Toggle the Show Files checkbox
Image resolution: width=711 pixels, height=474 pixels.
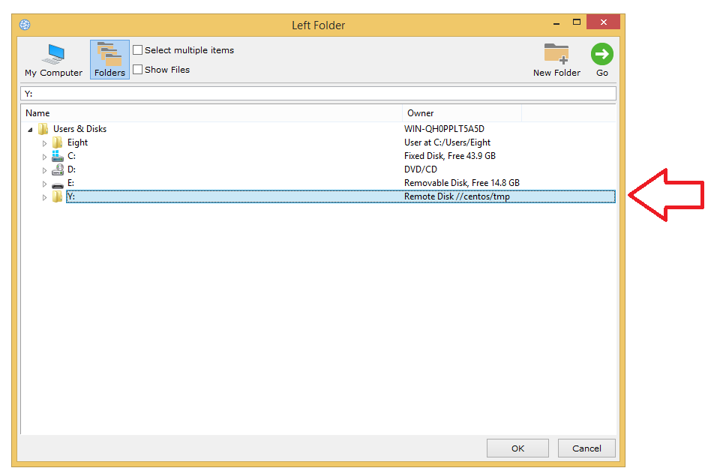tap(138, 70)
